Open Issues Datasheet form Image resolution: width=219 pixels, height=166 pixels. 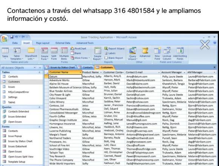[17, 146]
